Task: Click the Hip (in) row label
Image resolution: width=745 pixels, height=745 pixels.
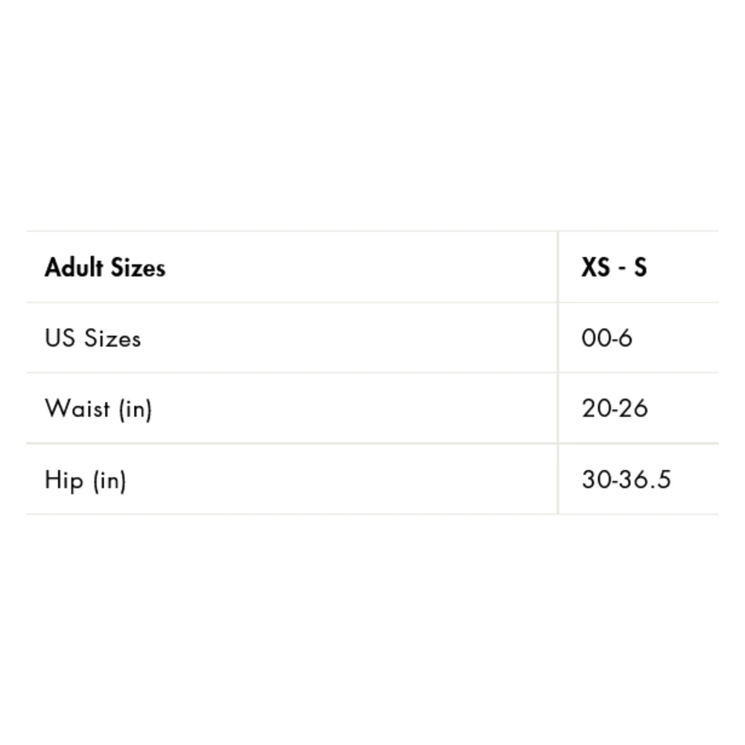Action: 85,480
